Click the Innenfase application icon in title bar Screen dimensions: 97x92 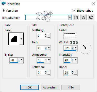4,4
